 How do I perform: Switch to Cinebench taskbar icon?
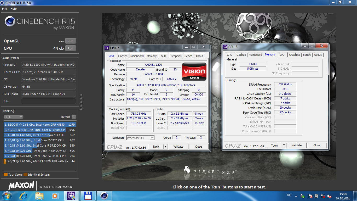104,196
